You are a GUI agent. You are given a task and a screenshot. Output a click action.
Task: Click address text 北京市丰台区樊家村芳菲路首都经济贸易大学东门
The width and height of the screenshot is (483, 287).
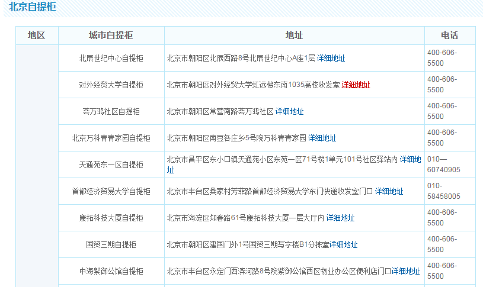[x=241, y=191]
